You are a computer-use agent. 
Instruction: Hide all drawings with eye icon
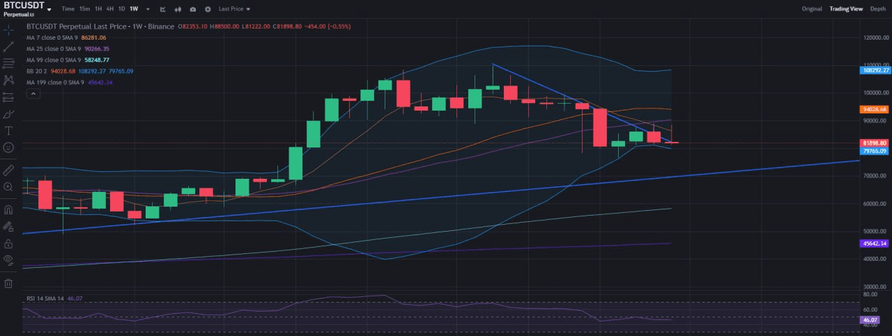8,260
